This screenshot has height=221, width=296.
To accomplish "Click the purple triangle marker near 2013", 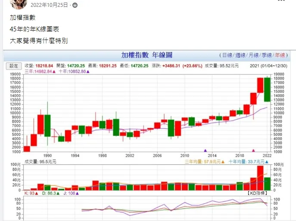I will click(206, 150).
